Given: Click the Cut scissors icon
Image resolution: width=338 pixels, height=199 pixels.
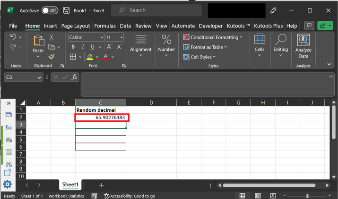Looking at the screenshot, I should pos(52,37).
